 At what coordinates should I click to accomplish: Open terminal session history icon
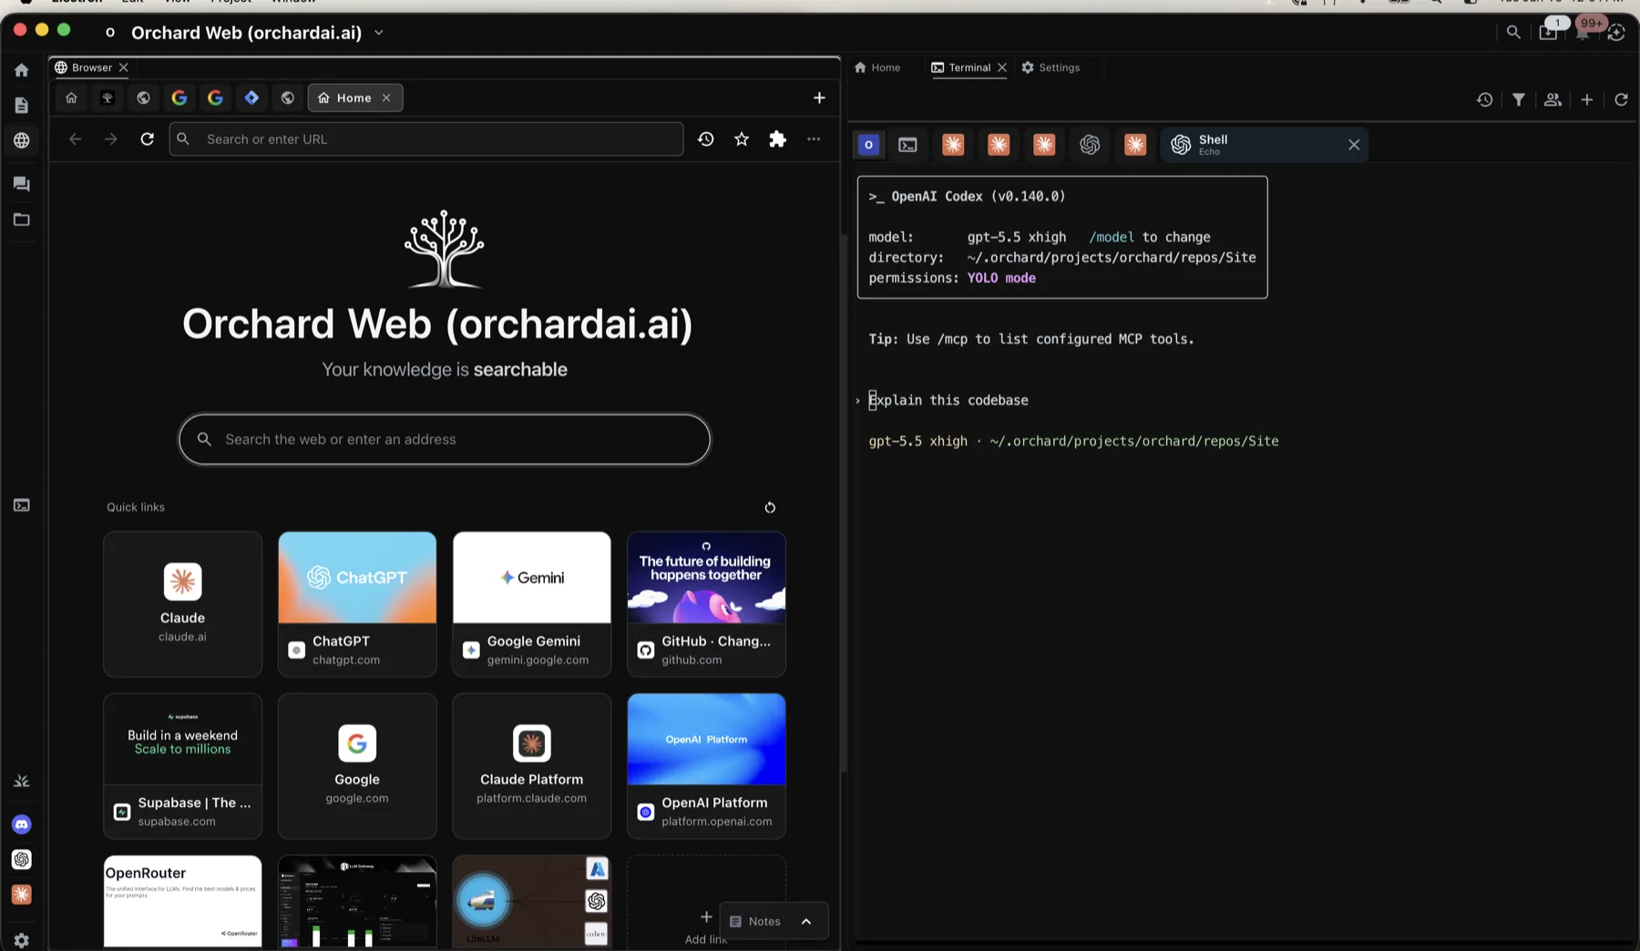(1484, 99)
